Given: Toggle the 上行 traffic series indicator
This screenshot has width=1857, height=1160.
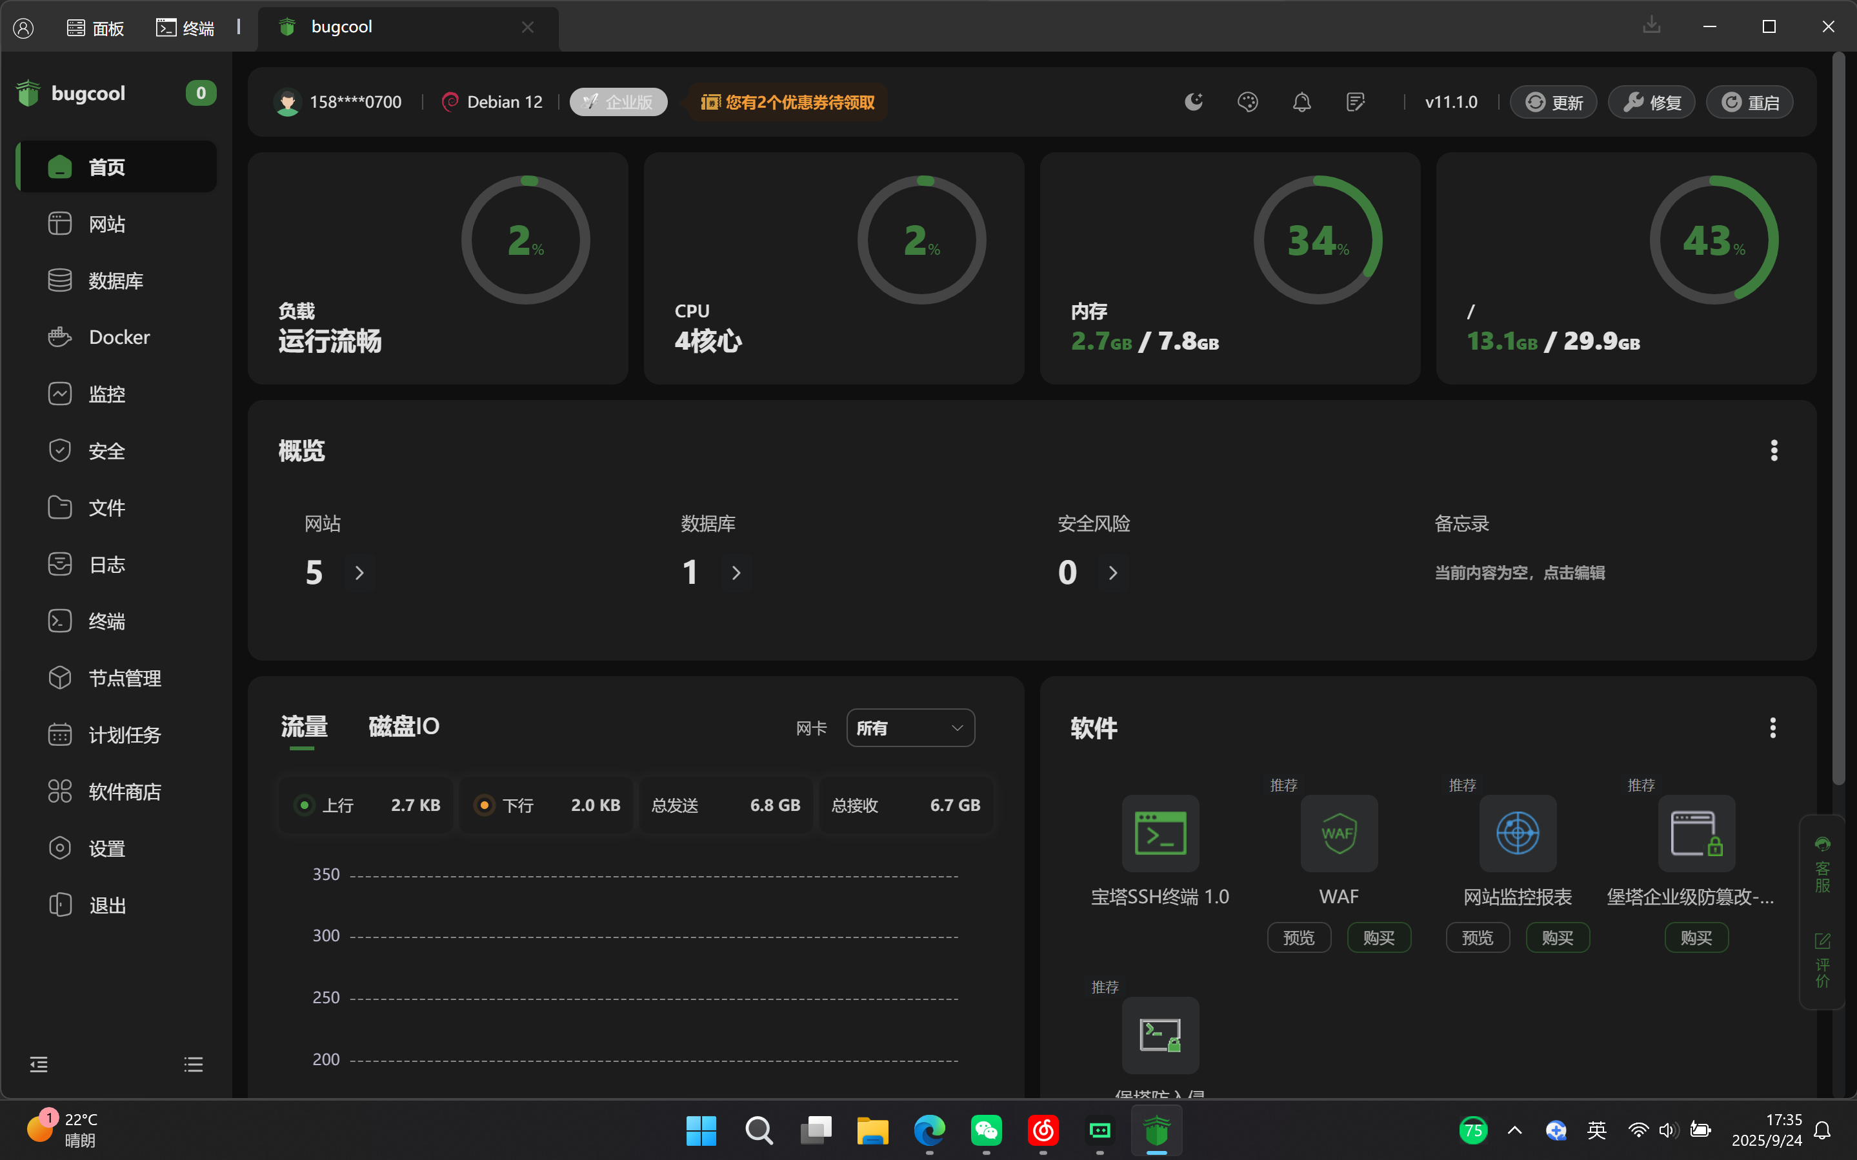Looking at the screenshot, I should coord(305,805).
